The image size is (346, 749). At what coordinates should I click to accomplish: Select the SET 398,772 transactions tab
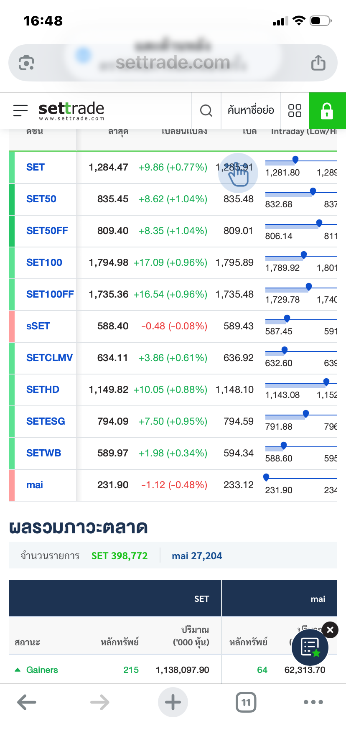[x=120, y=556]
